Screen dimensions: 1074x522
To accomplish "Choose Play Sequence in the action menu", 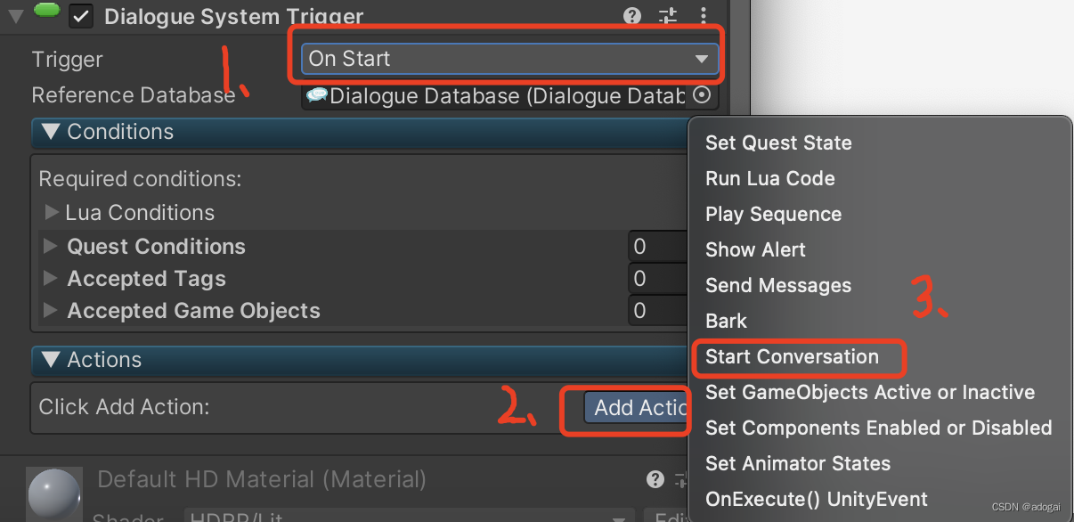I will (773, 214).
